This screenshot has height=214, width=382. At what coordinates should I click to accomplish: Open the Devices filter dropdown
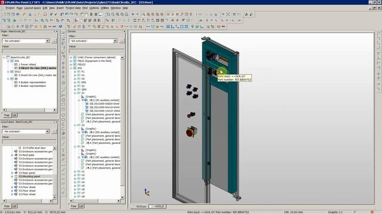(115, 41)
